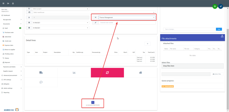The image size is (229, 112).
Task: Expand the first 01/06/2021 date picker
Action: pyautogui.click(x=61, y=23)
